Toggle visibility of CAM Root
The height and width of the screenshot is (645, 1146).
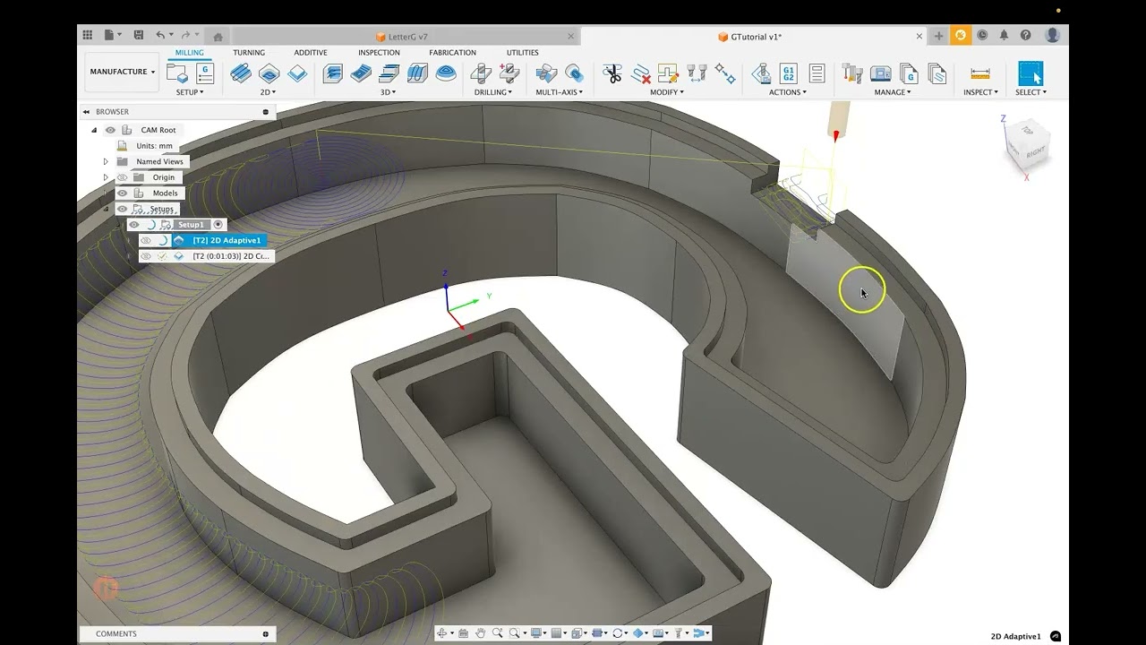[x=110, y=130]
